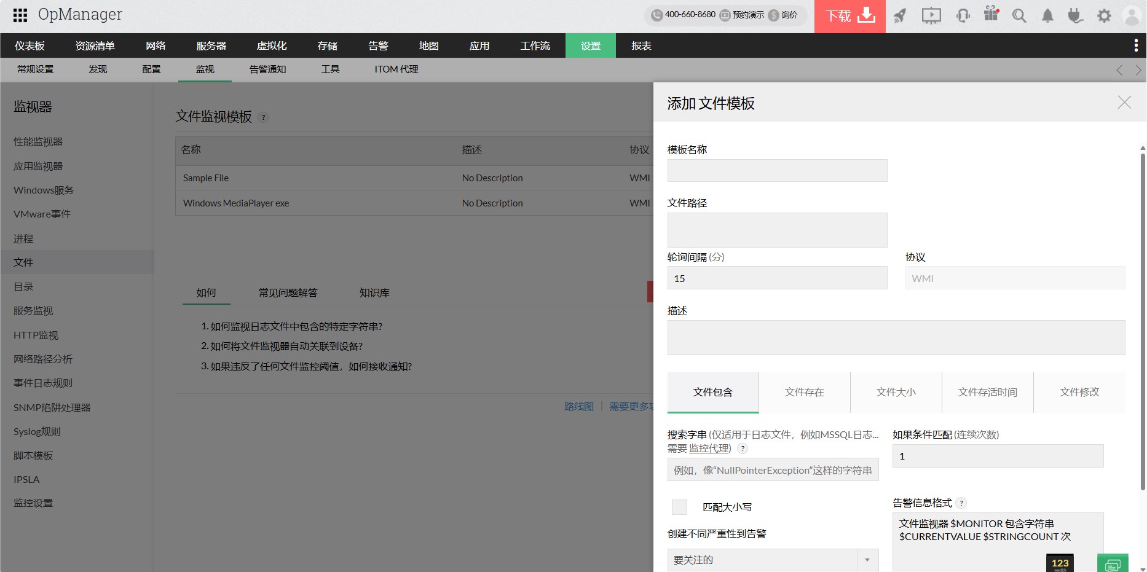Open the 存储 storage menu
Screen dimensions: 1147x572
(327, 45)
